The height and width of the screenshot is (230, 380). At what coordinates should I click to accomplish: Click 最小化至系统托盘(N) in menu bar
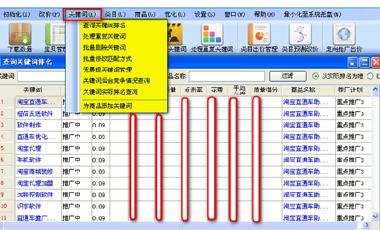tap(312, 15)
